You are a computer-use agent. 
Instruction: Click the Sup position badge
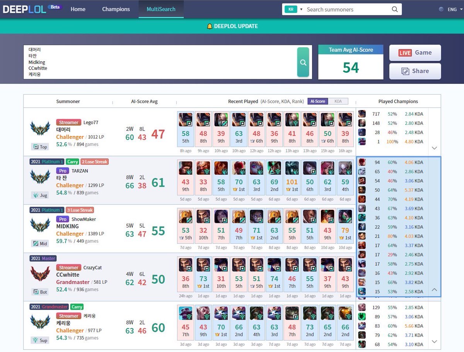[40, 340]
